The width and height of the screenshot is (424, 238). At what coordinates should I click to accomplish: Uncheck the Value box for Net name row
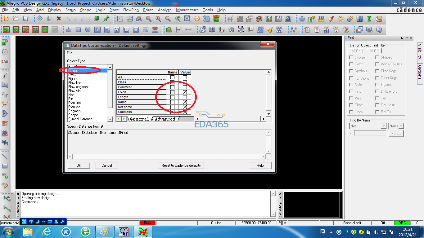[x=185, y=107]
